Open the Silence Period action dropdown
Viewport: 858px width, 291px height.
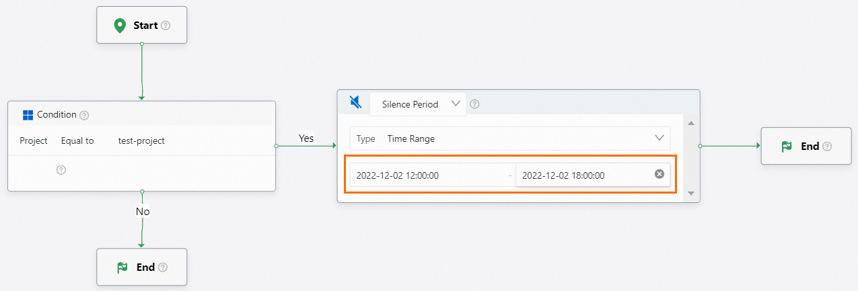[x=418, y=104]
